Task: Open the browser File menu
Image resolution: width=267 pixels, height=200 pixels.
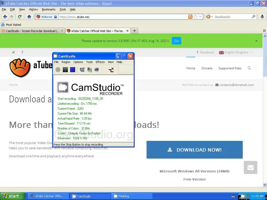Action: click(x=4, y=9)
